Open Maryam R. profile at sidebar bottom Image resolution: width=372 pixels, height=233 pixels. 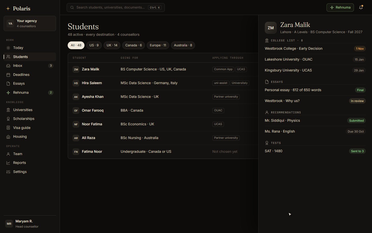pyautogui.click(x=30, y=224)
